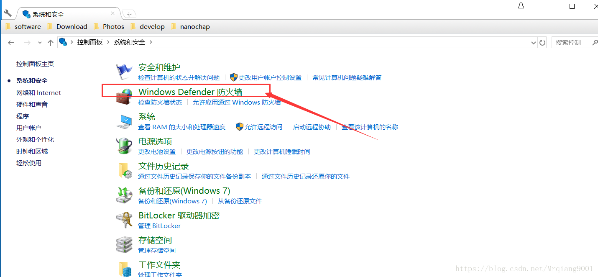
Task: Open 检查防火墙状态 link
Action: 160,102
